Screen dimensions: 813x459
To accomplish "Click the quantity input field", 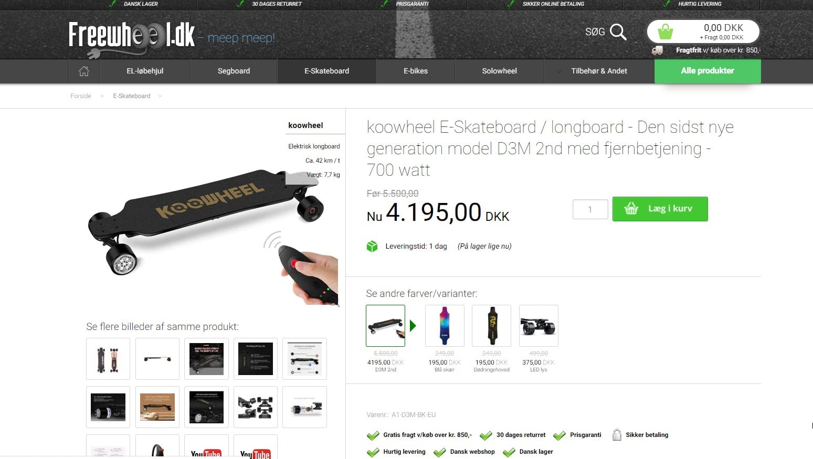I will (590, 209).
